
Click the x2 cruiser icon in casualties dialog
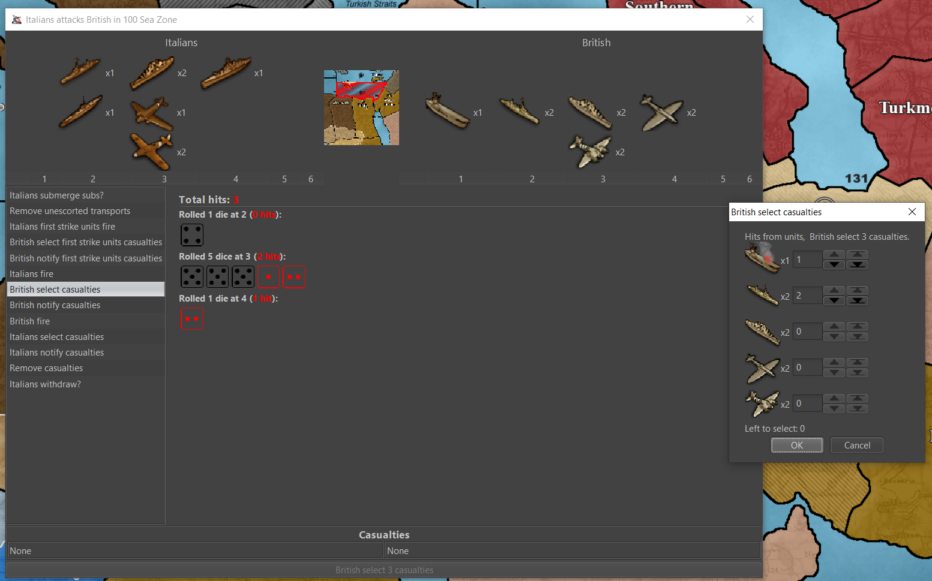(x=762, y=332)
